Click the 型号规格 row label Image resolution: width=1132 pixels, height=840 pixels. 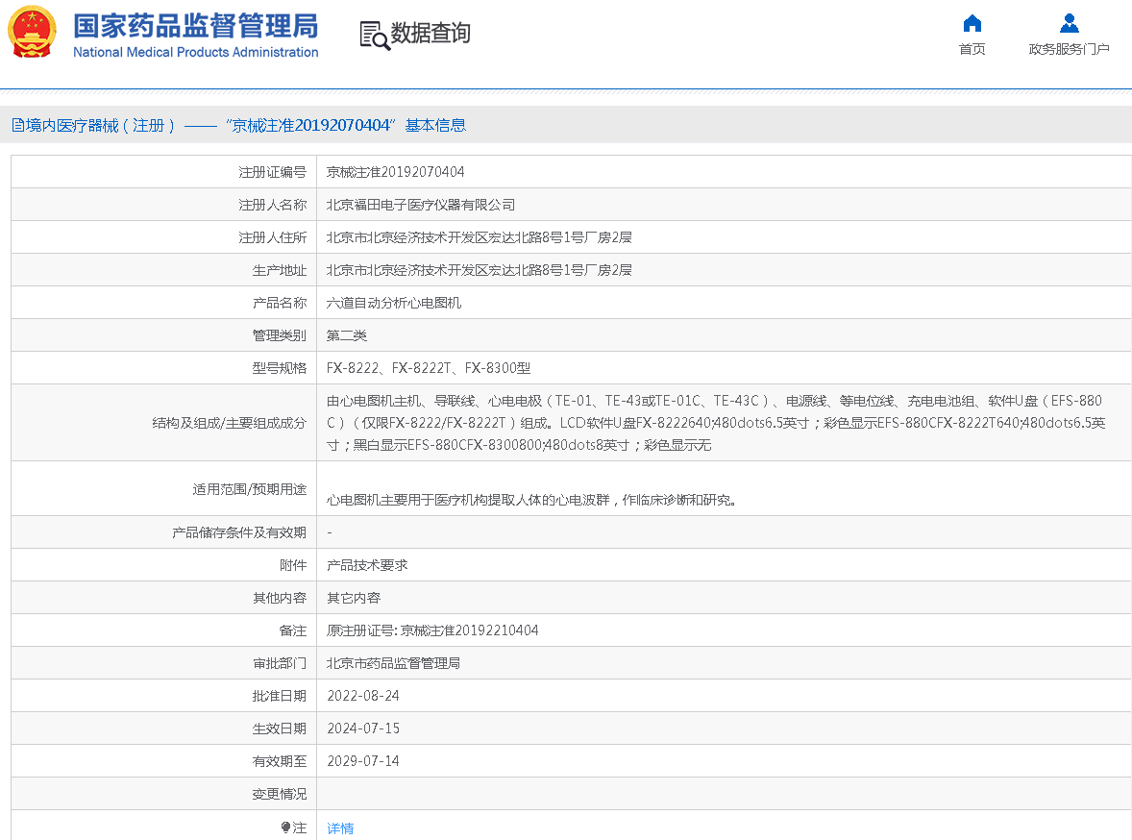pyautogui.click(x=280, y=368)
